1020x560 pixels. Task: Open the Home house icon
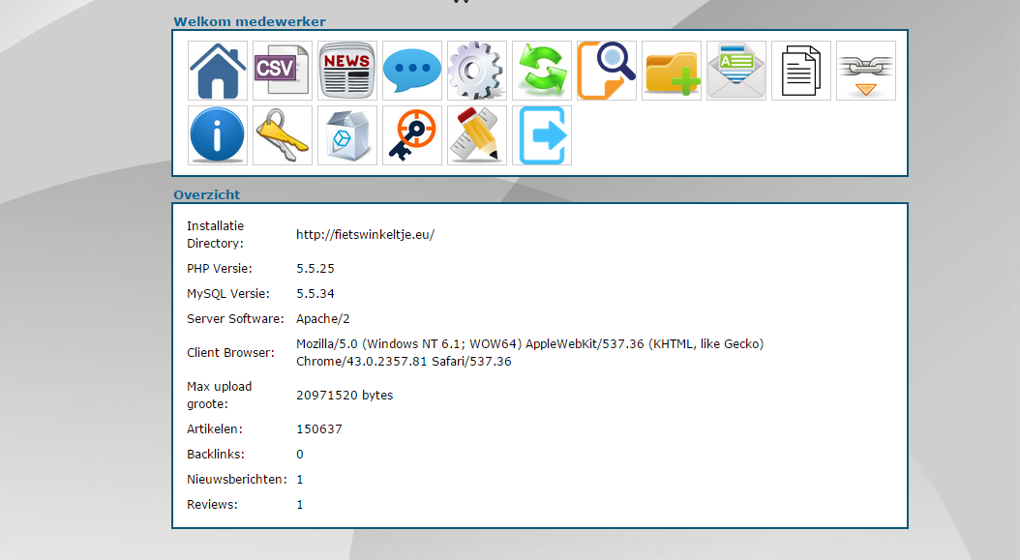click(218, 71)
